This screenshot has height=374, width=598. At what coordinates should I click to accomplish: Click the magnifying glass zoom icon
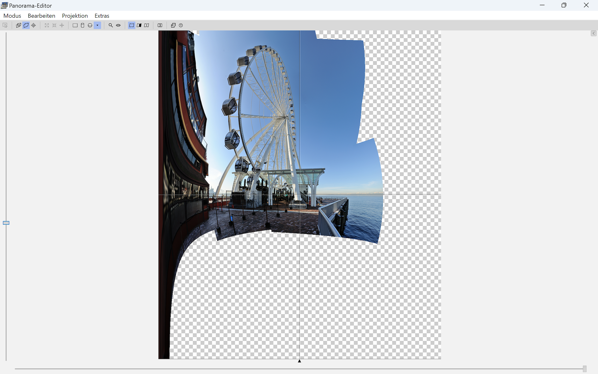click(x=111, y=25)
